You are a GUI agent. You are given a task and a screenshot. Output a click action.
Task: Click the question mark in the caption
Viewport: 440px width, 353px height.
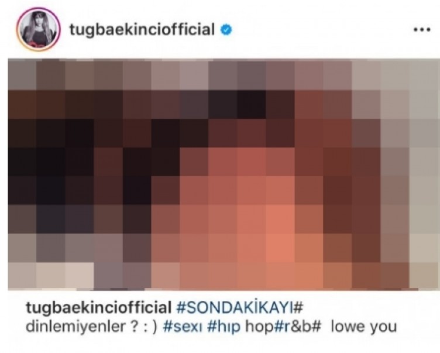click(134, 327)
